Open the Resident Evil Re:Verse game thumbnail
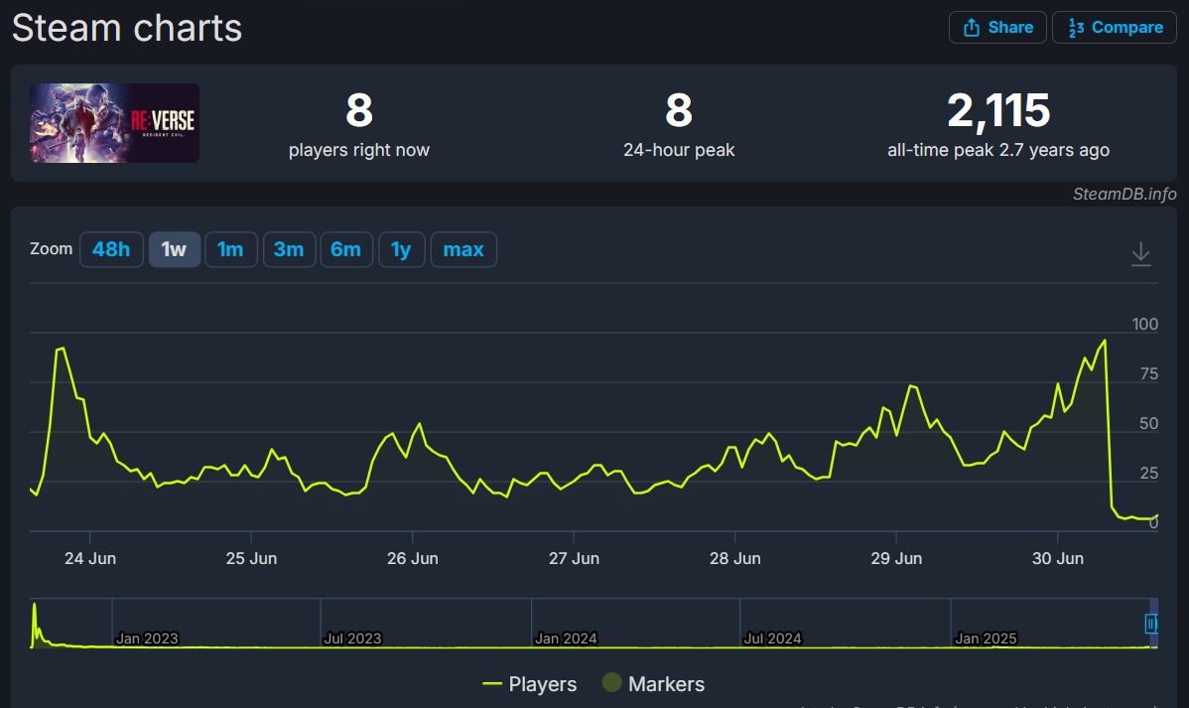Screen dimensions: 1189x708 pyautogui.click(x=114, y=123)
